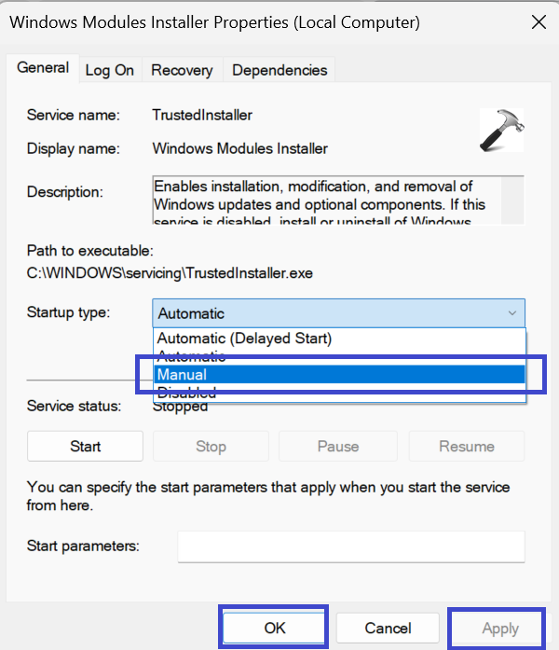Image resolution: width=559 pixels, height=650 pixels.
Task: Click the Stop service button
Action: pos(211,446)
